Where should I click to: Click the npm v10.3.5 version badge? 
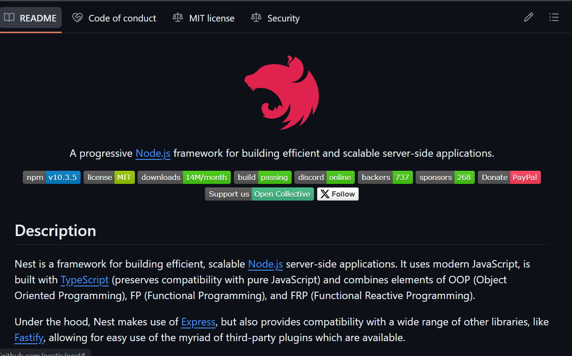click(52, 177)
